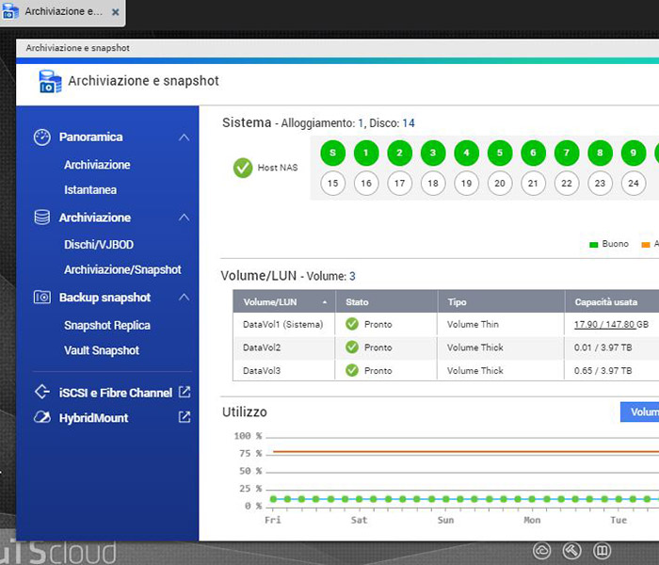Click the Backup snapshot camera icon
Image resolution: width=659 pixels, height=565 pixels.
[41, 298]
